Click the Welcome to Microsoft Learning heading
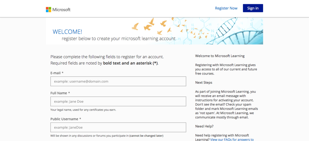Screen dimensions: 309x141 (220, 56)
